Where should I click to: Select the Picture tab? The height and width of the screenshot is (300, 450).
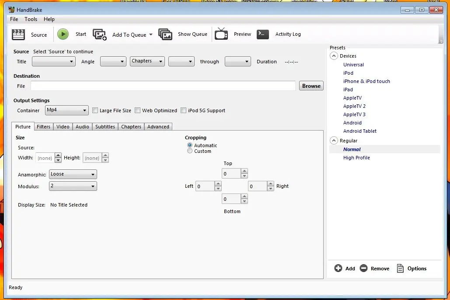coord(23,126)
